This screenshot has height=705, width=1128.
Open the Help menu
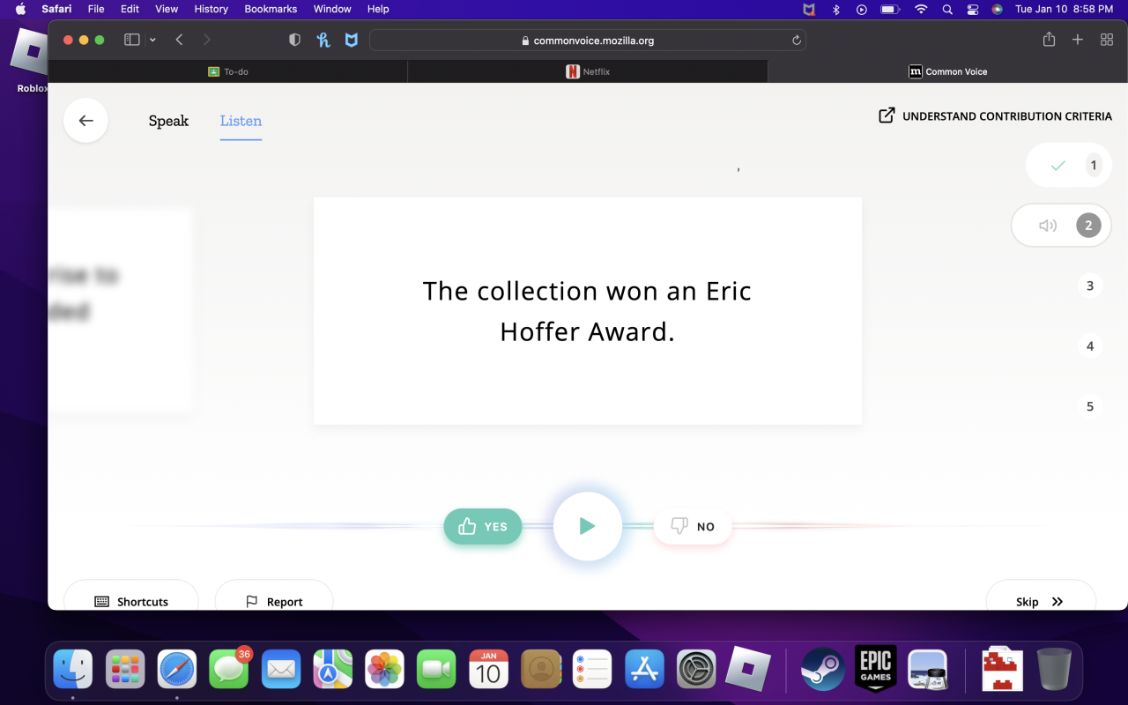point(378,9)
